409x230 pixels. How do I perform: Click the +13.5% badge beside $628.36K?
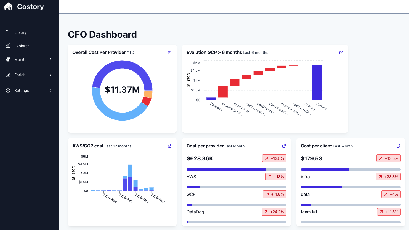[274, 158]
